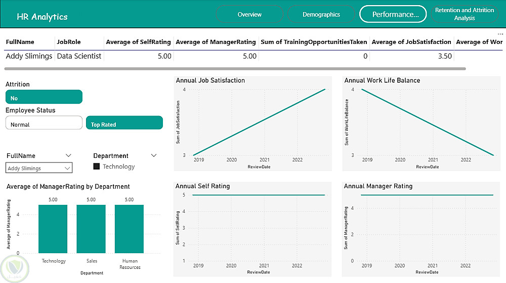Click the table's horizontal scrollbar

[235, 69]
